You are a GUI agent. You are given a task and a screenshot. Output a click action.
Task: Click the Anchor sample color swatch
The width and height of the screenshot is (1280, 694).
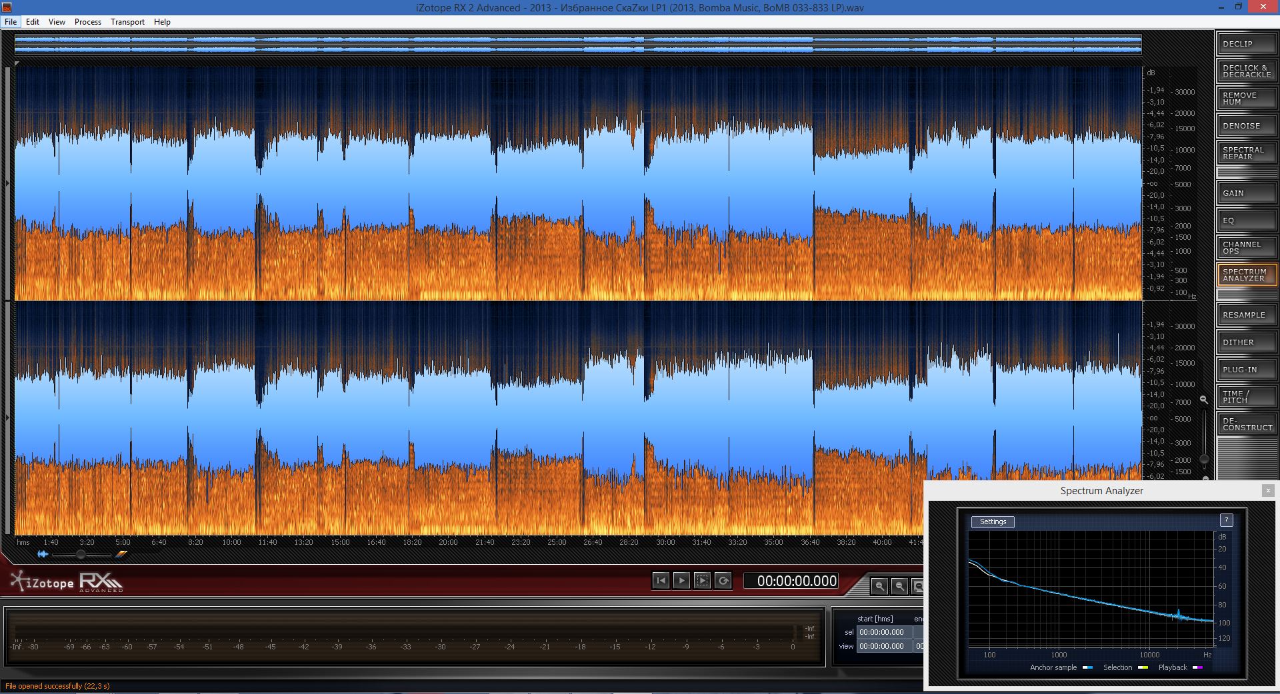(1087, 667)
